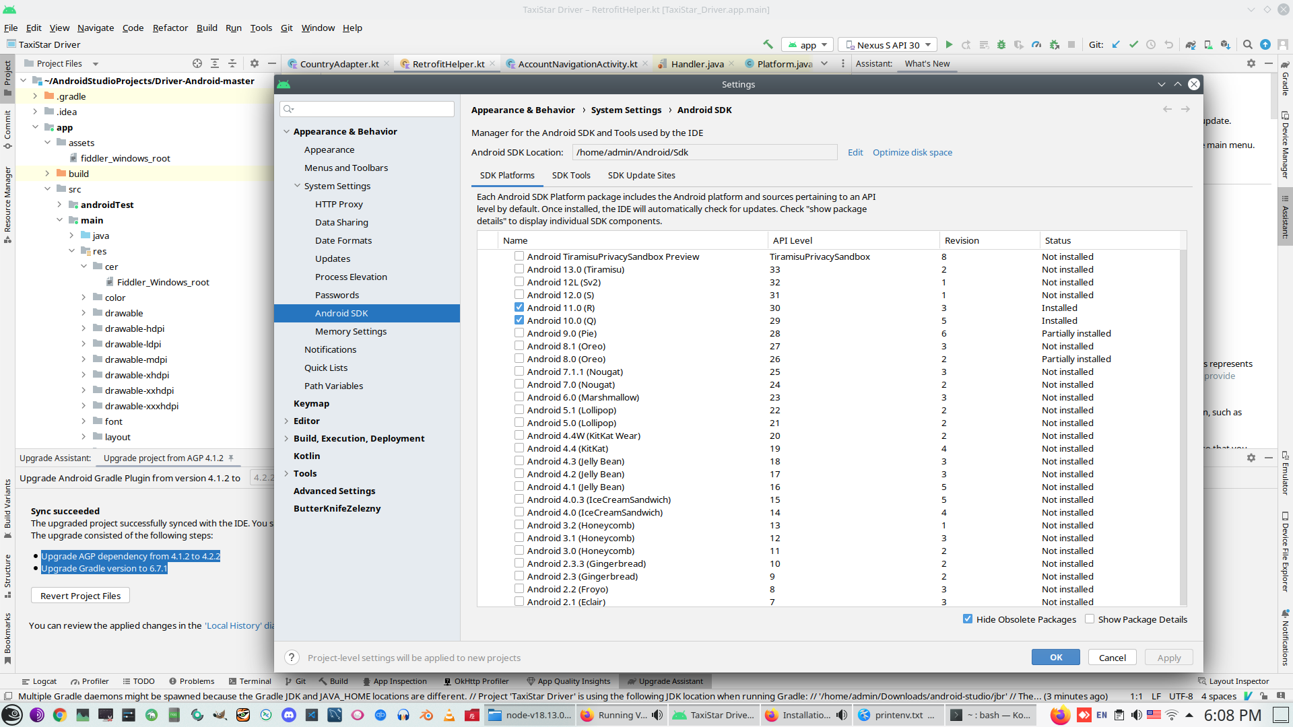Image resolution: width=1293 pixels, height=727 pixels.
Task: Expand the Editor settings category
Action: tap(287, 421)
